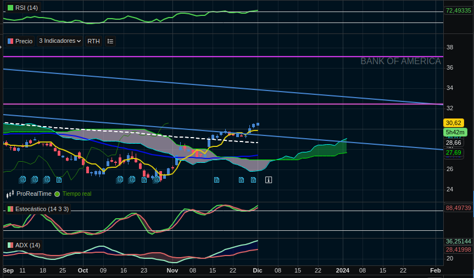This screenshot has width=474, height=278.
Task: Click the 2024 label on time axis
Action: 342,270
